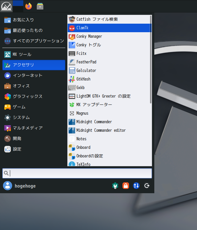The width and height of the screenshot is (197, 230).
Task: Open the インターネット category
Action: pos(34,75)
